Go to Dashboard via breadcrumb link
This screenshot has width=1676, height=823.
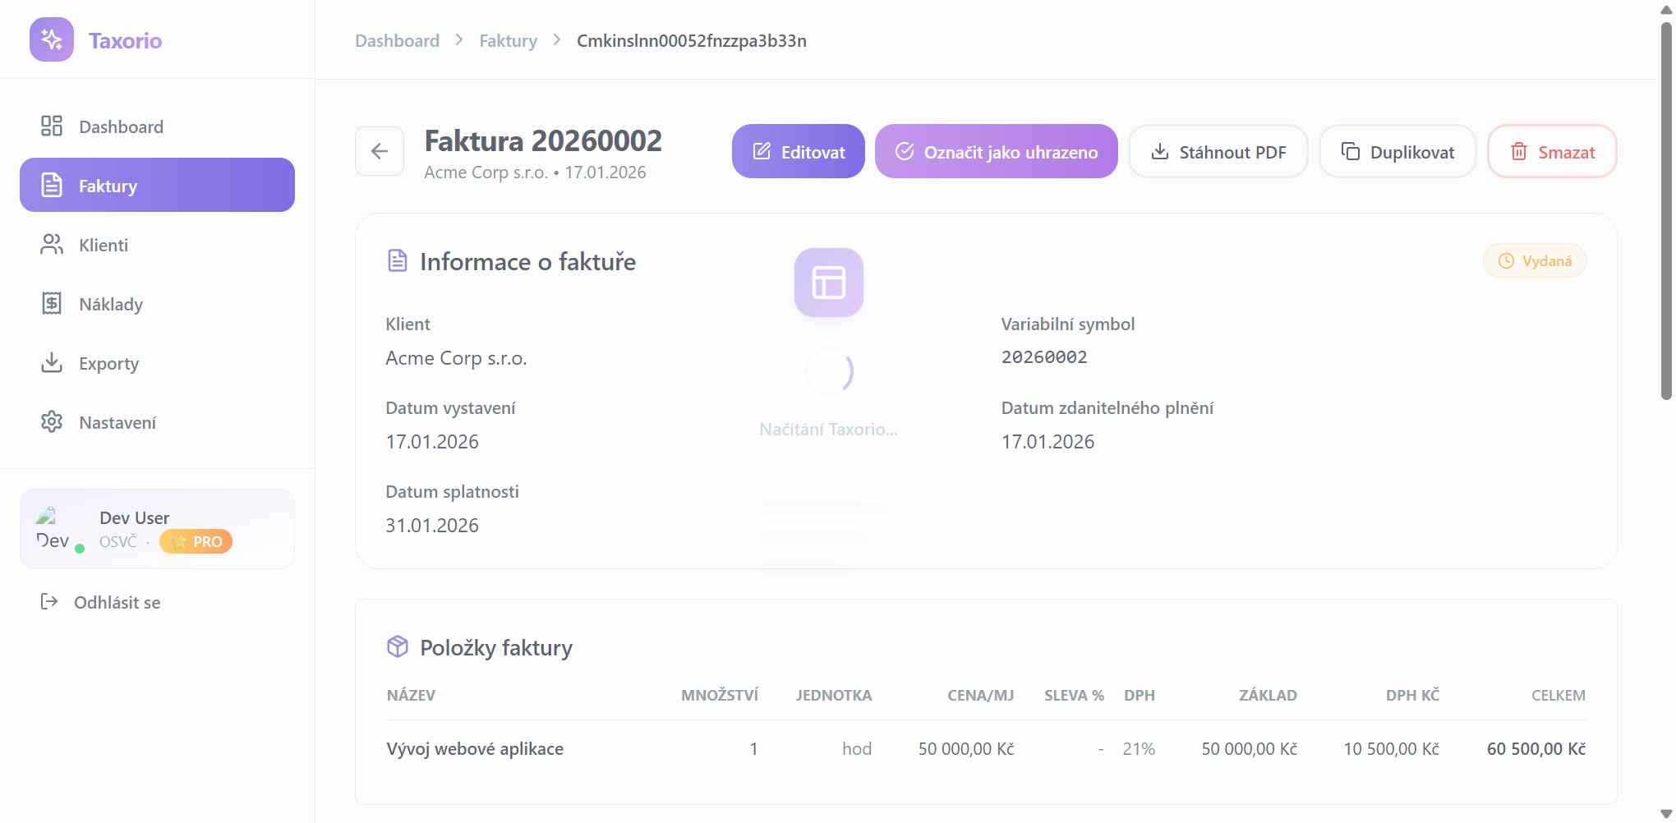[397, 40]
